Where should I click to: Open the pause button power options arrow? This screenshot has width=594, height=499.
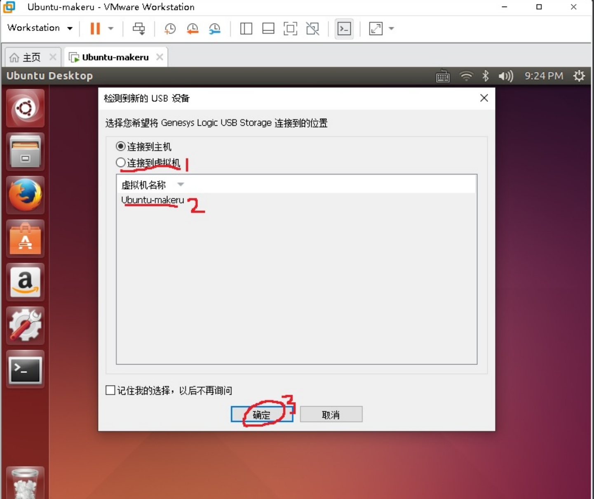point(110,28)
